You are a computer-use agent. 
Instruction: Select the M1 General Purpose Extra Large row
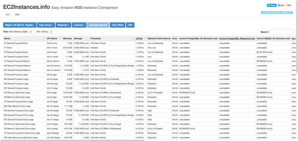[x=149, y=120]
